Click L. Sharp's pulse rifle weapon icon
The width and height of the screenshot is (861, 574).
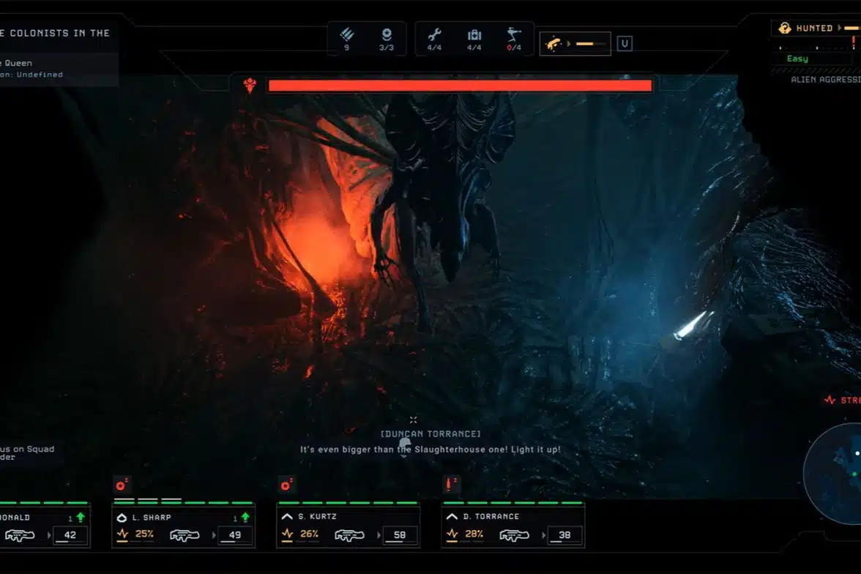coord(184,535)
